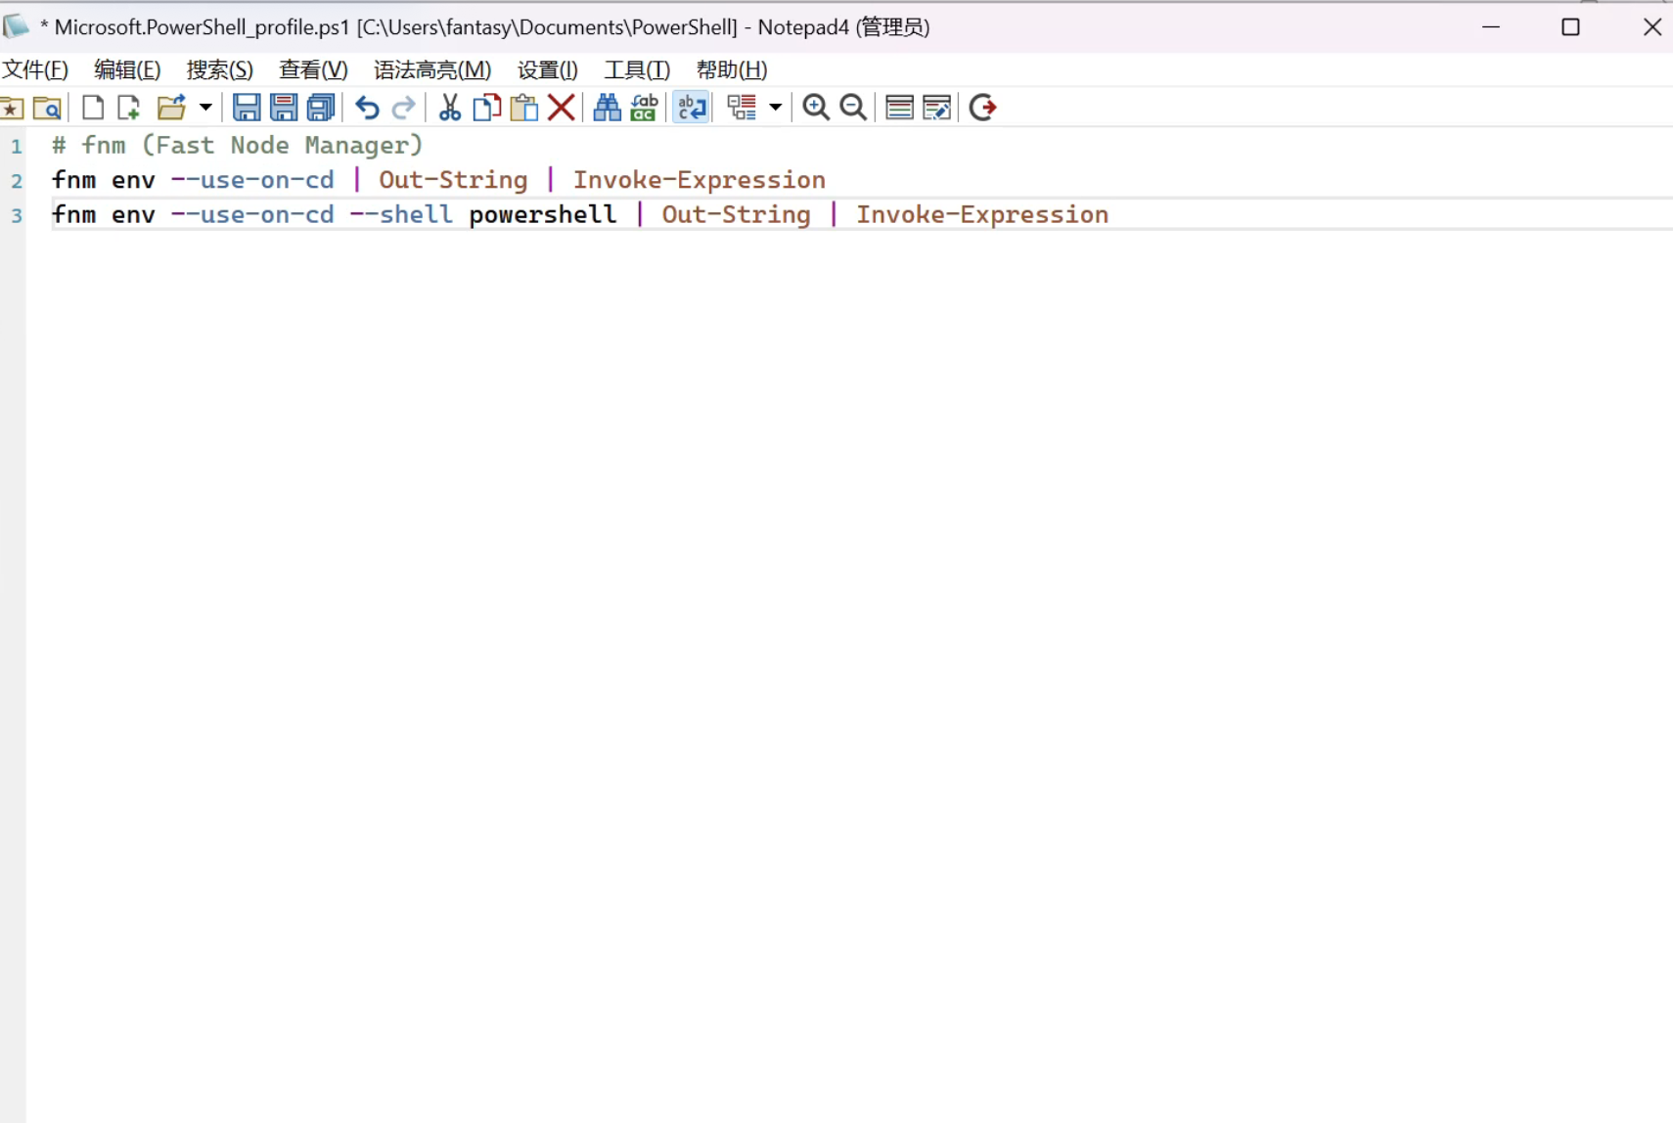
Task: Click the exit icon with red arrow
Action: (982, 108)
